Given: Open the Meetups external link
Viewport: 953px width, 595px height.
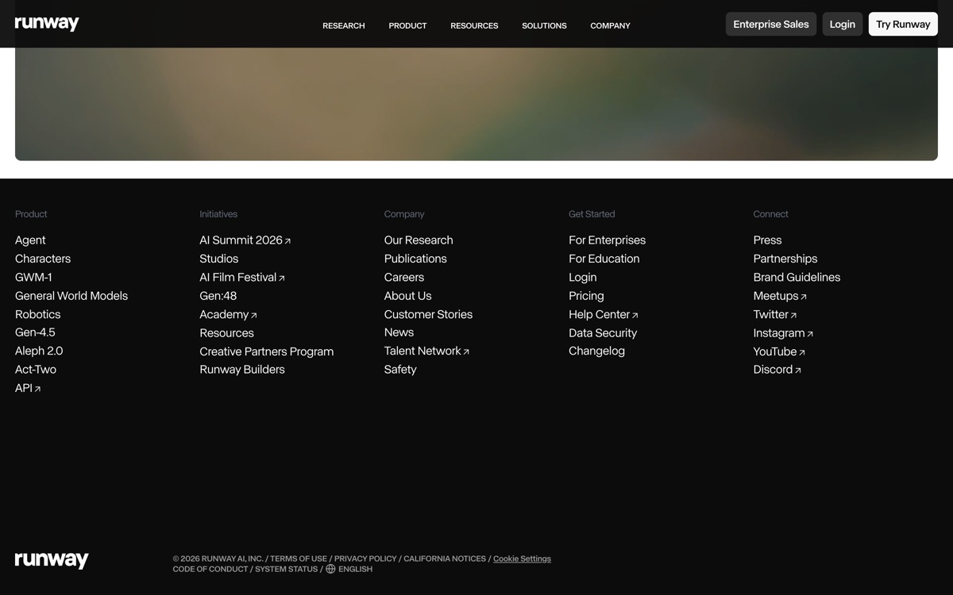Looking at the screenshot, I should pyautogui.click(x=780, y=295).
